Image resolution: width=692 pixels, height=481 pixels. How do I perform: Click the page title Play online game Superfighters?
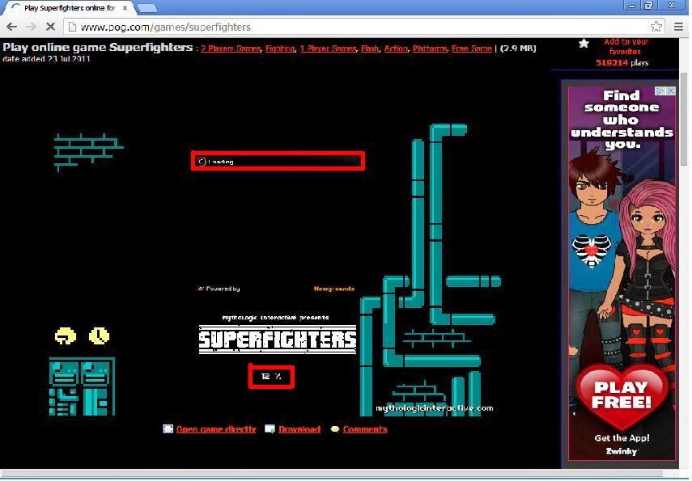[x=98, y=47]
